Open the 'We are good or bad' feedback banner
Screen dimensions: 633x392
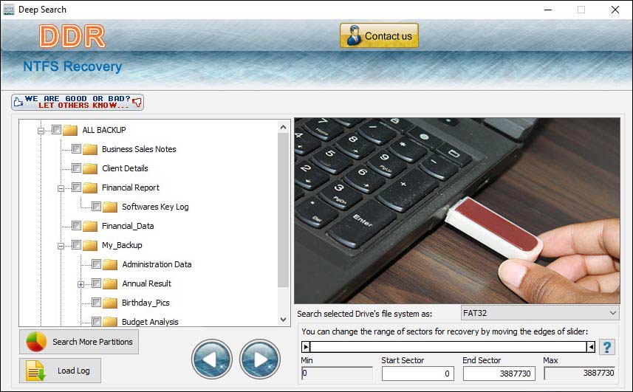pyautogui.click(x=78, y=102)
